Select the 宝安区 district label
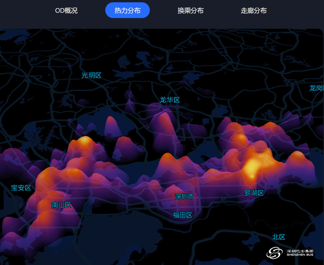324x265 pixels. (x=21, y=188)
